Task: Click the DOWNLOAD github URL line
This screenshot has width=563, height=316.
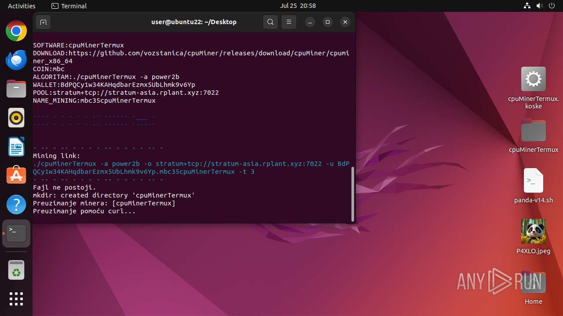Action: coord(191,57)
